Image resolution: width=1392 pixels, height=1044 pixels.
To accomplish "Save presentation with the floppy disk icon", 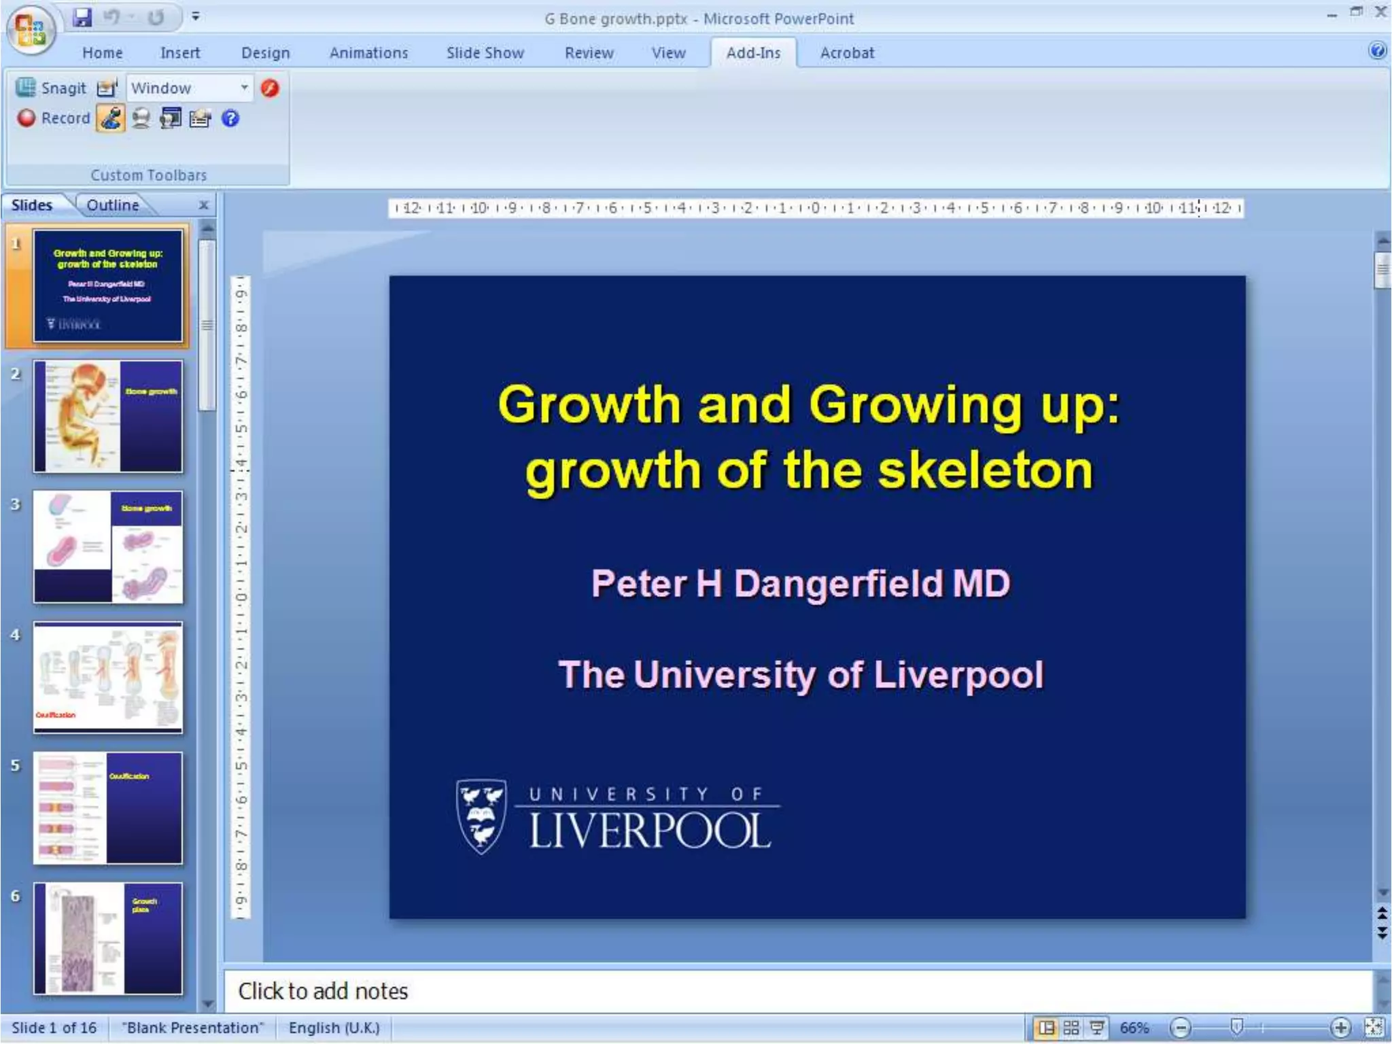I will click(x=82, y=17).
